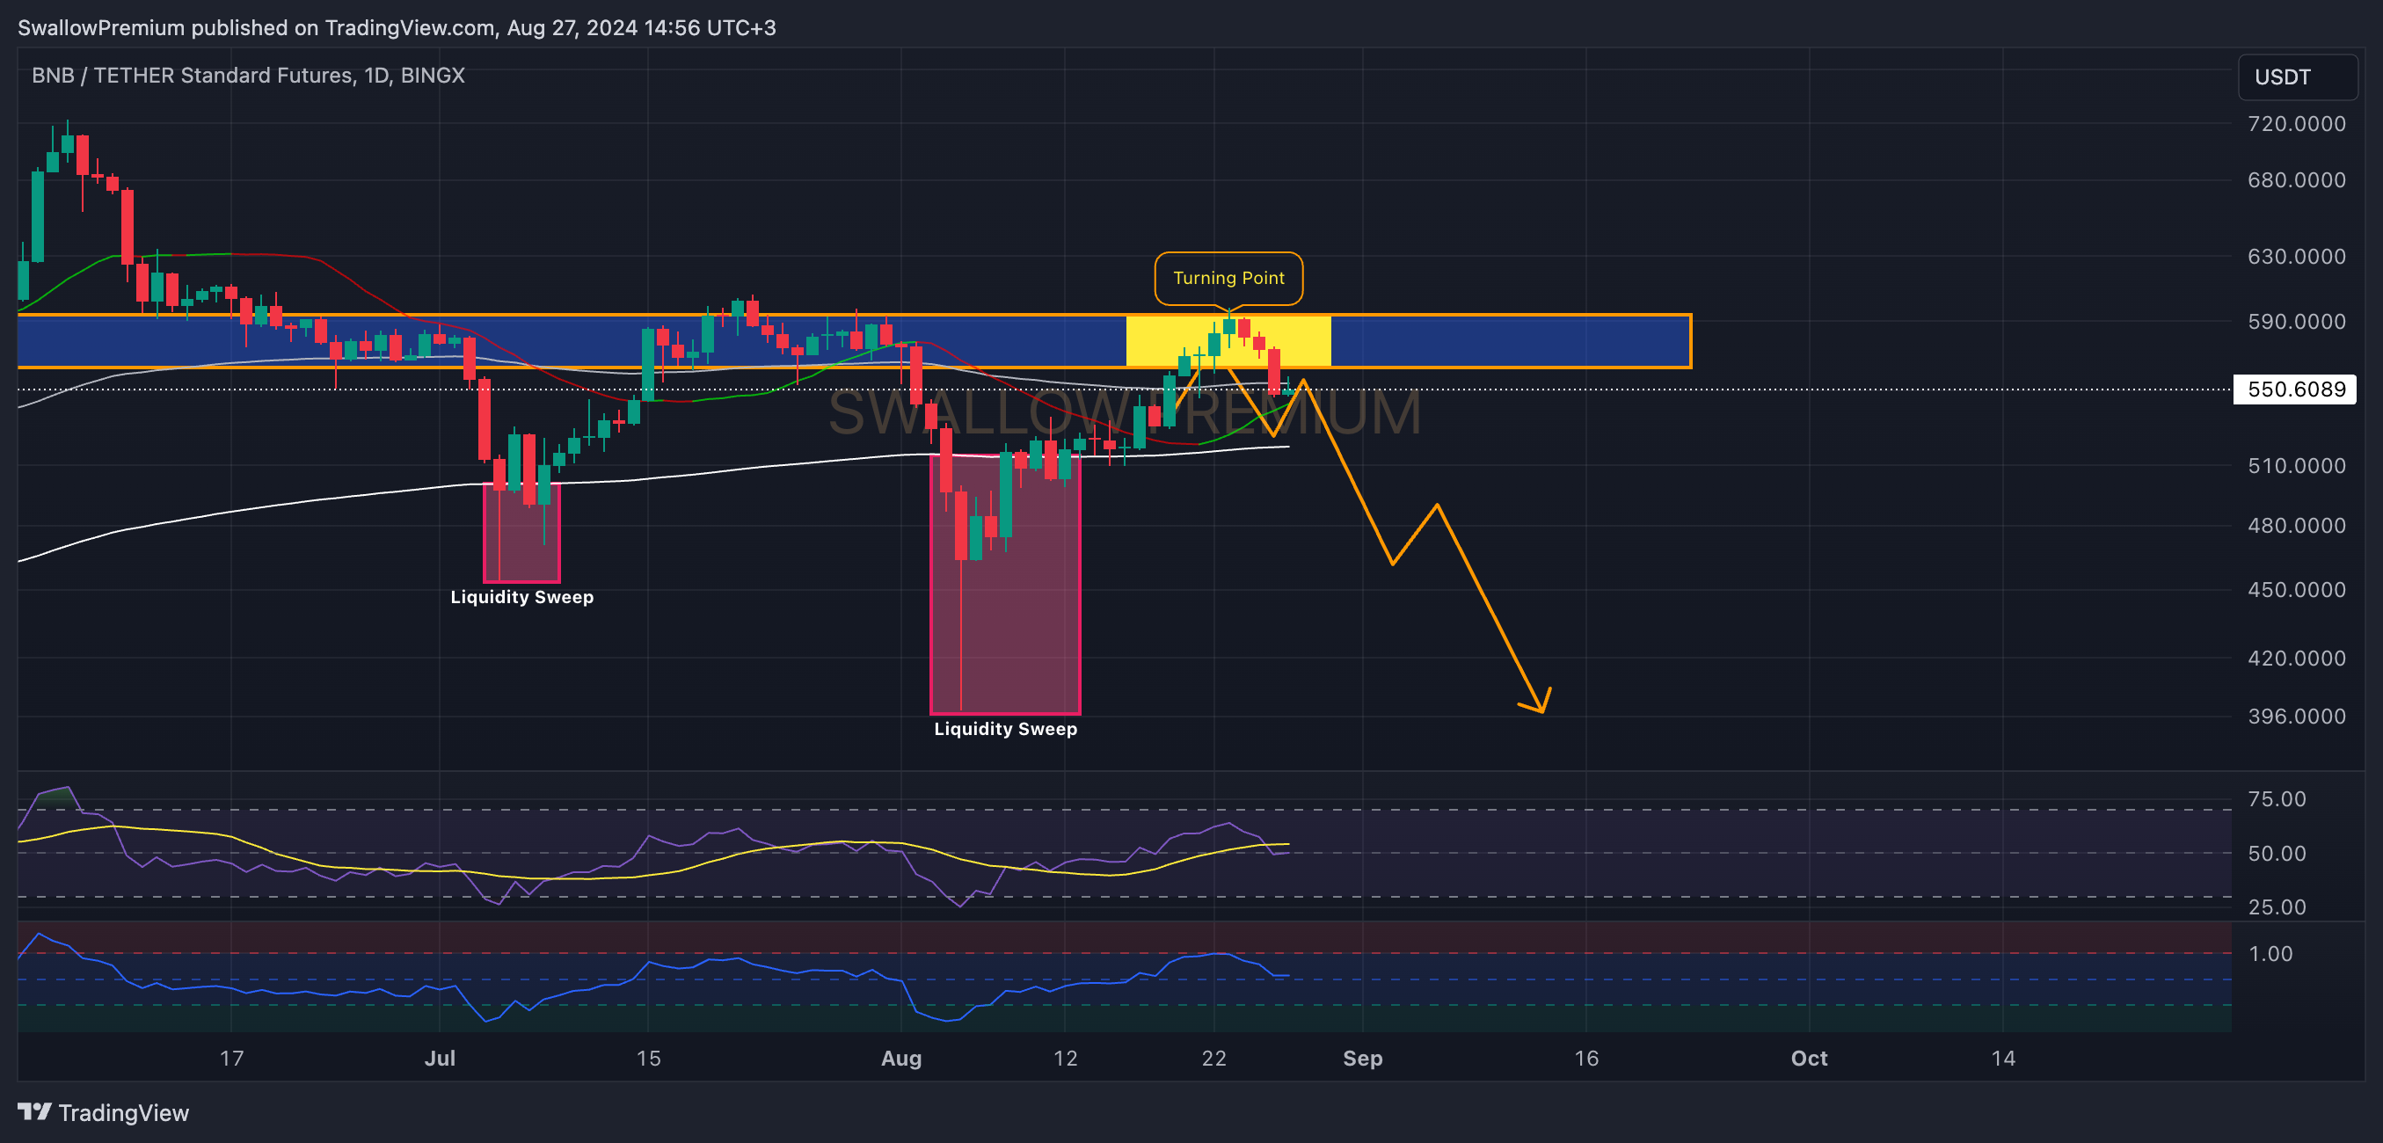This screenshot has height=1143, width=2383.
Task: Click the RSI 50.00 level label
Action: tap(2277, 853)
